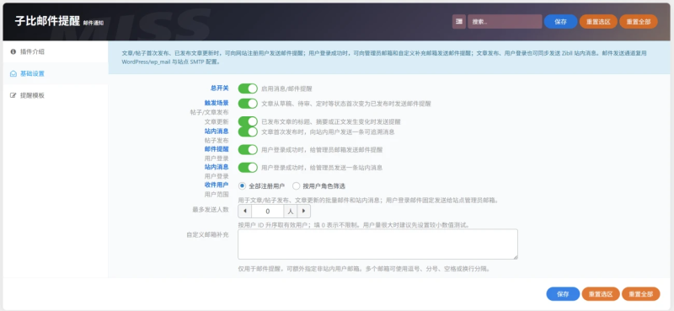
Task: Click the 子比邮件提醒 title text
Action: [47, 21]
